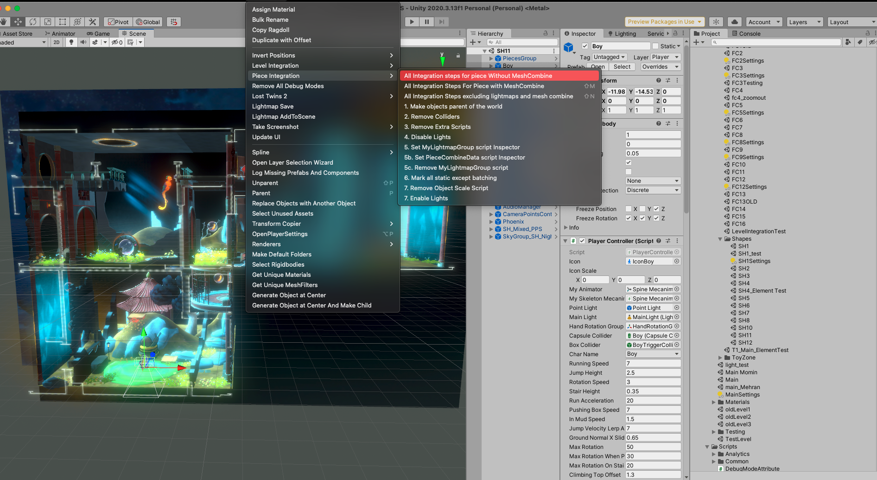Open cloud services via cloud icon
This screenshot has width=877, height=480.
coord(735,22)
